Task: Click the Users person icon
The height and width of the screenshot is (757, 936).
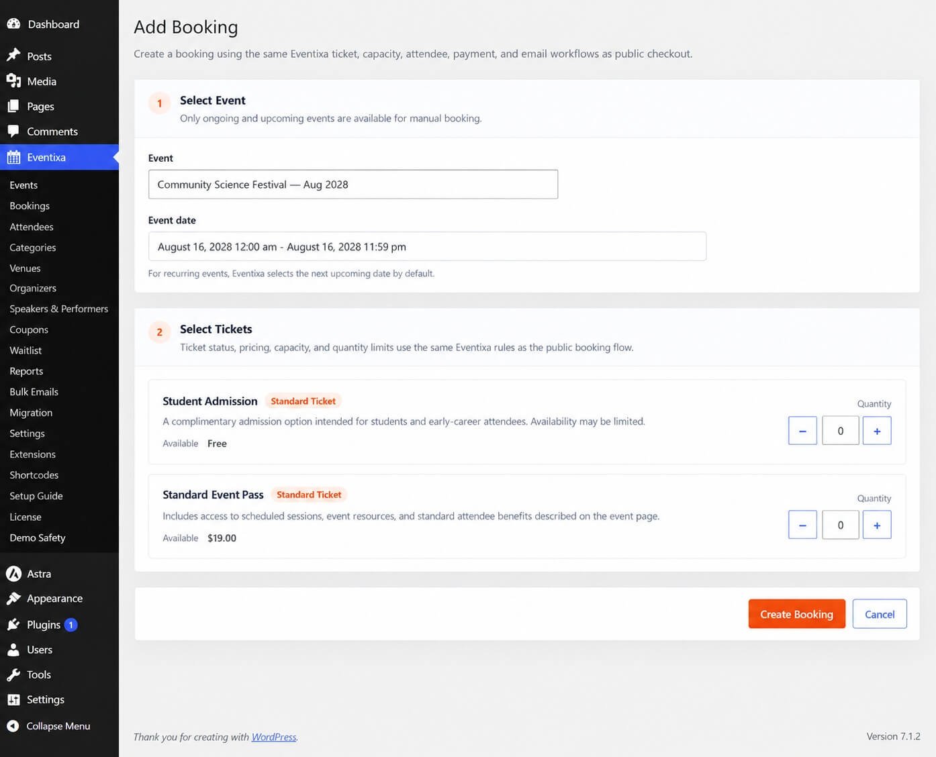Action: click(13, 650)
